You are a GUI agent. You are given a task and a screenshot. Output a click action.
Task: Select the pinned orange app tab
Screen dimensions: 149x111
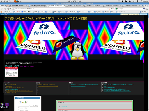[8, 6]
